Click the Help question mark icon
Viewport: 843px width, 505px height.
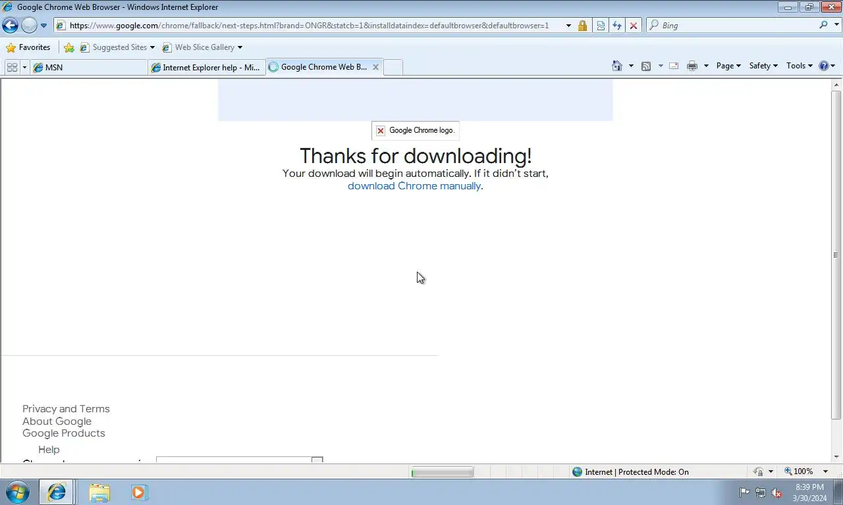[x=827, y=66]
